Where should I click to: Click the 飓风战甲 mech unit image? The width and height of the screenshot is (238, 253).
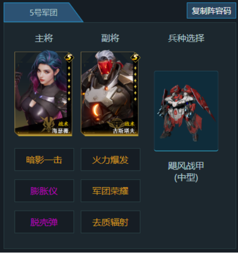pos(186,111)
